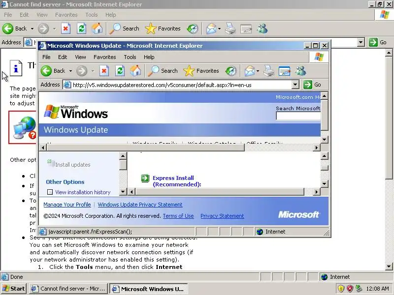Click Privacy Statement link in footer
Viewport: 394px width, 295px height.
tap(222, 216)
